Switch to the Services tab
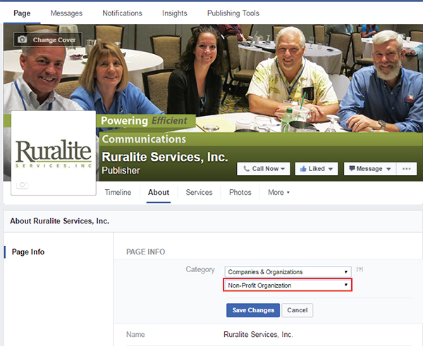Viewport: 423px width, 346px height. [199, 192]
